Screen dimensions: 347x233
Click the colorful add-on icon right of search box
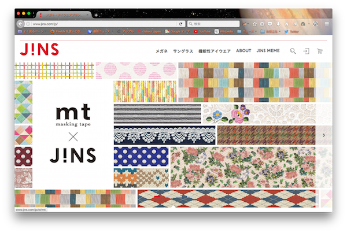244,24
